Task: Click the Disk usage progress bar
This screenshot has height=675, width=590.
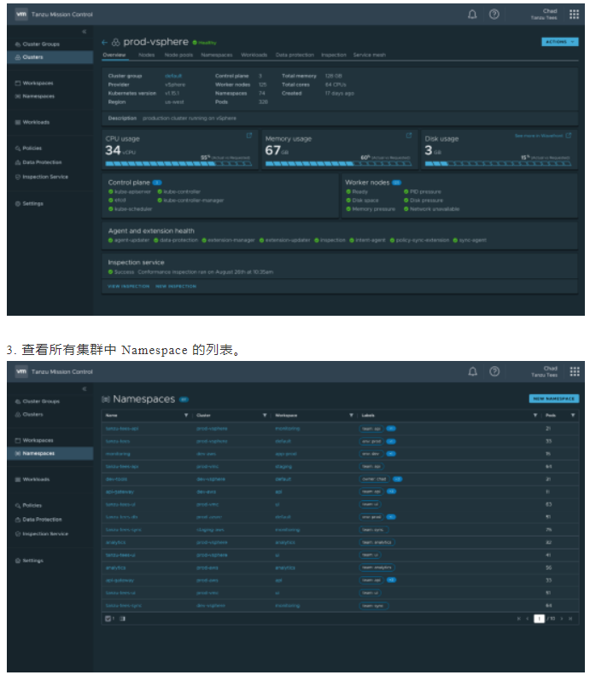Action: pos(498,164)
